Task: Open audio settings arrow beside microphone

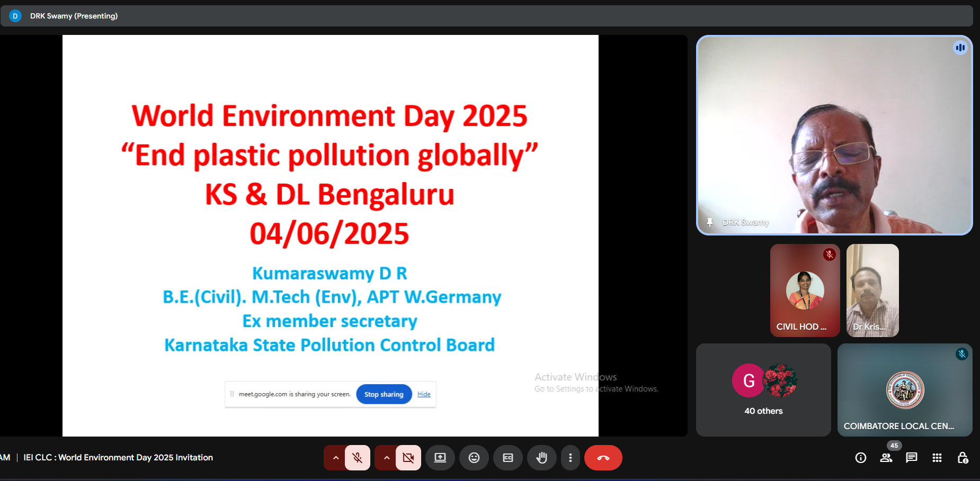Action: click(335, 458)
